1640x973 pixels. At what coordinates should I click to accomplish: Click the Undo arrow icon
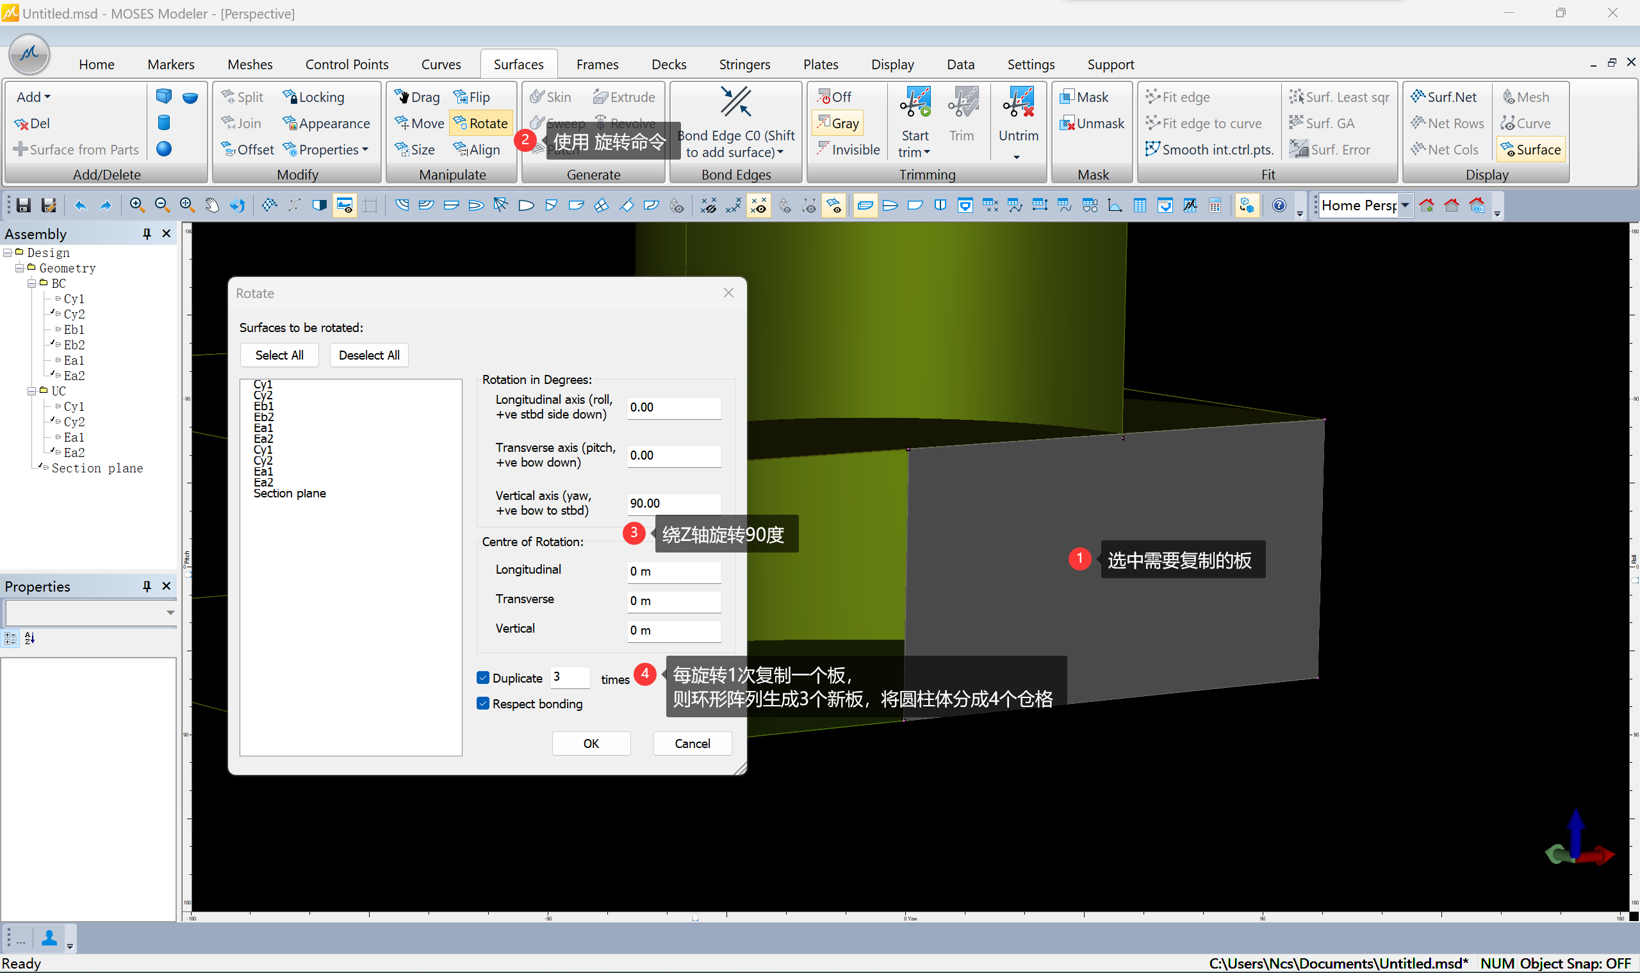point(80,206)
